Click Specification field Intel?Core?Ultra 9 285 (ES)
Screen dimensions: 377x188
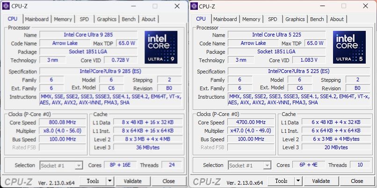point(110,72)
